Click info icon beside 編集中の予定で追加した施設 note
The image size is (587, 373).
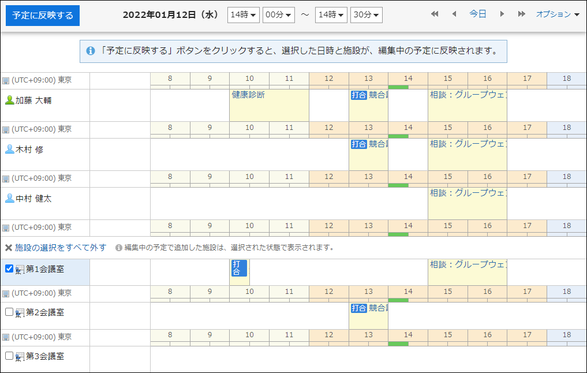click(119, 248)
